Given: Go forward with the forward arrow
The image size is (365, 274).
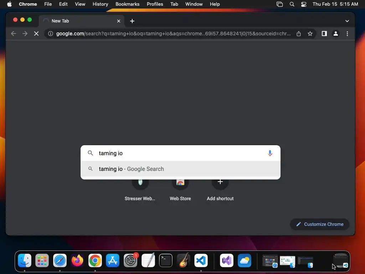Looking at the screenshot, I should point(25,34).
